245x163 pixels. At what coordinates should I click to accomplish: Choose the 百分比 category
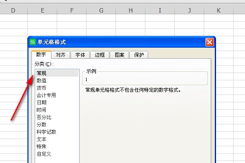pyautogui.click(x=57, y=117)
